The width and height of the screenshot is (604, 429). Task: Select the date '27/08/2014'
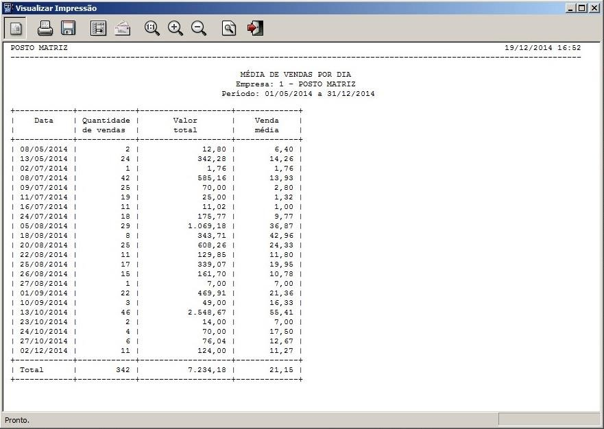[43, 284]
